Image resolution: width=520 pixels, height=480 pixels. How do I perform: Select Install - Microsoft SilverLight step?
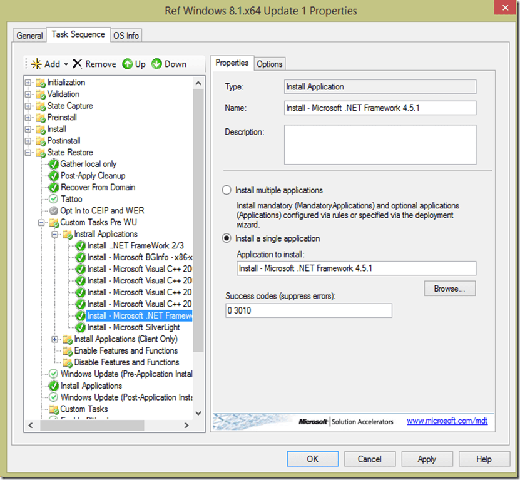pos(133,327)
